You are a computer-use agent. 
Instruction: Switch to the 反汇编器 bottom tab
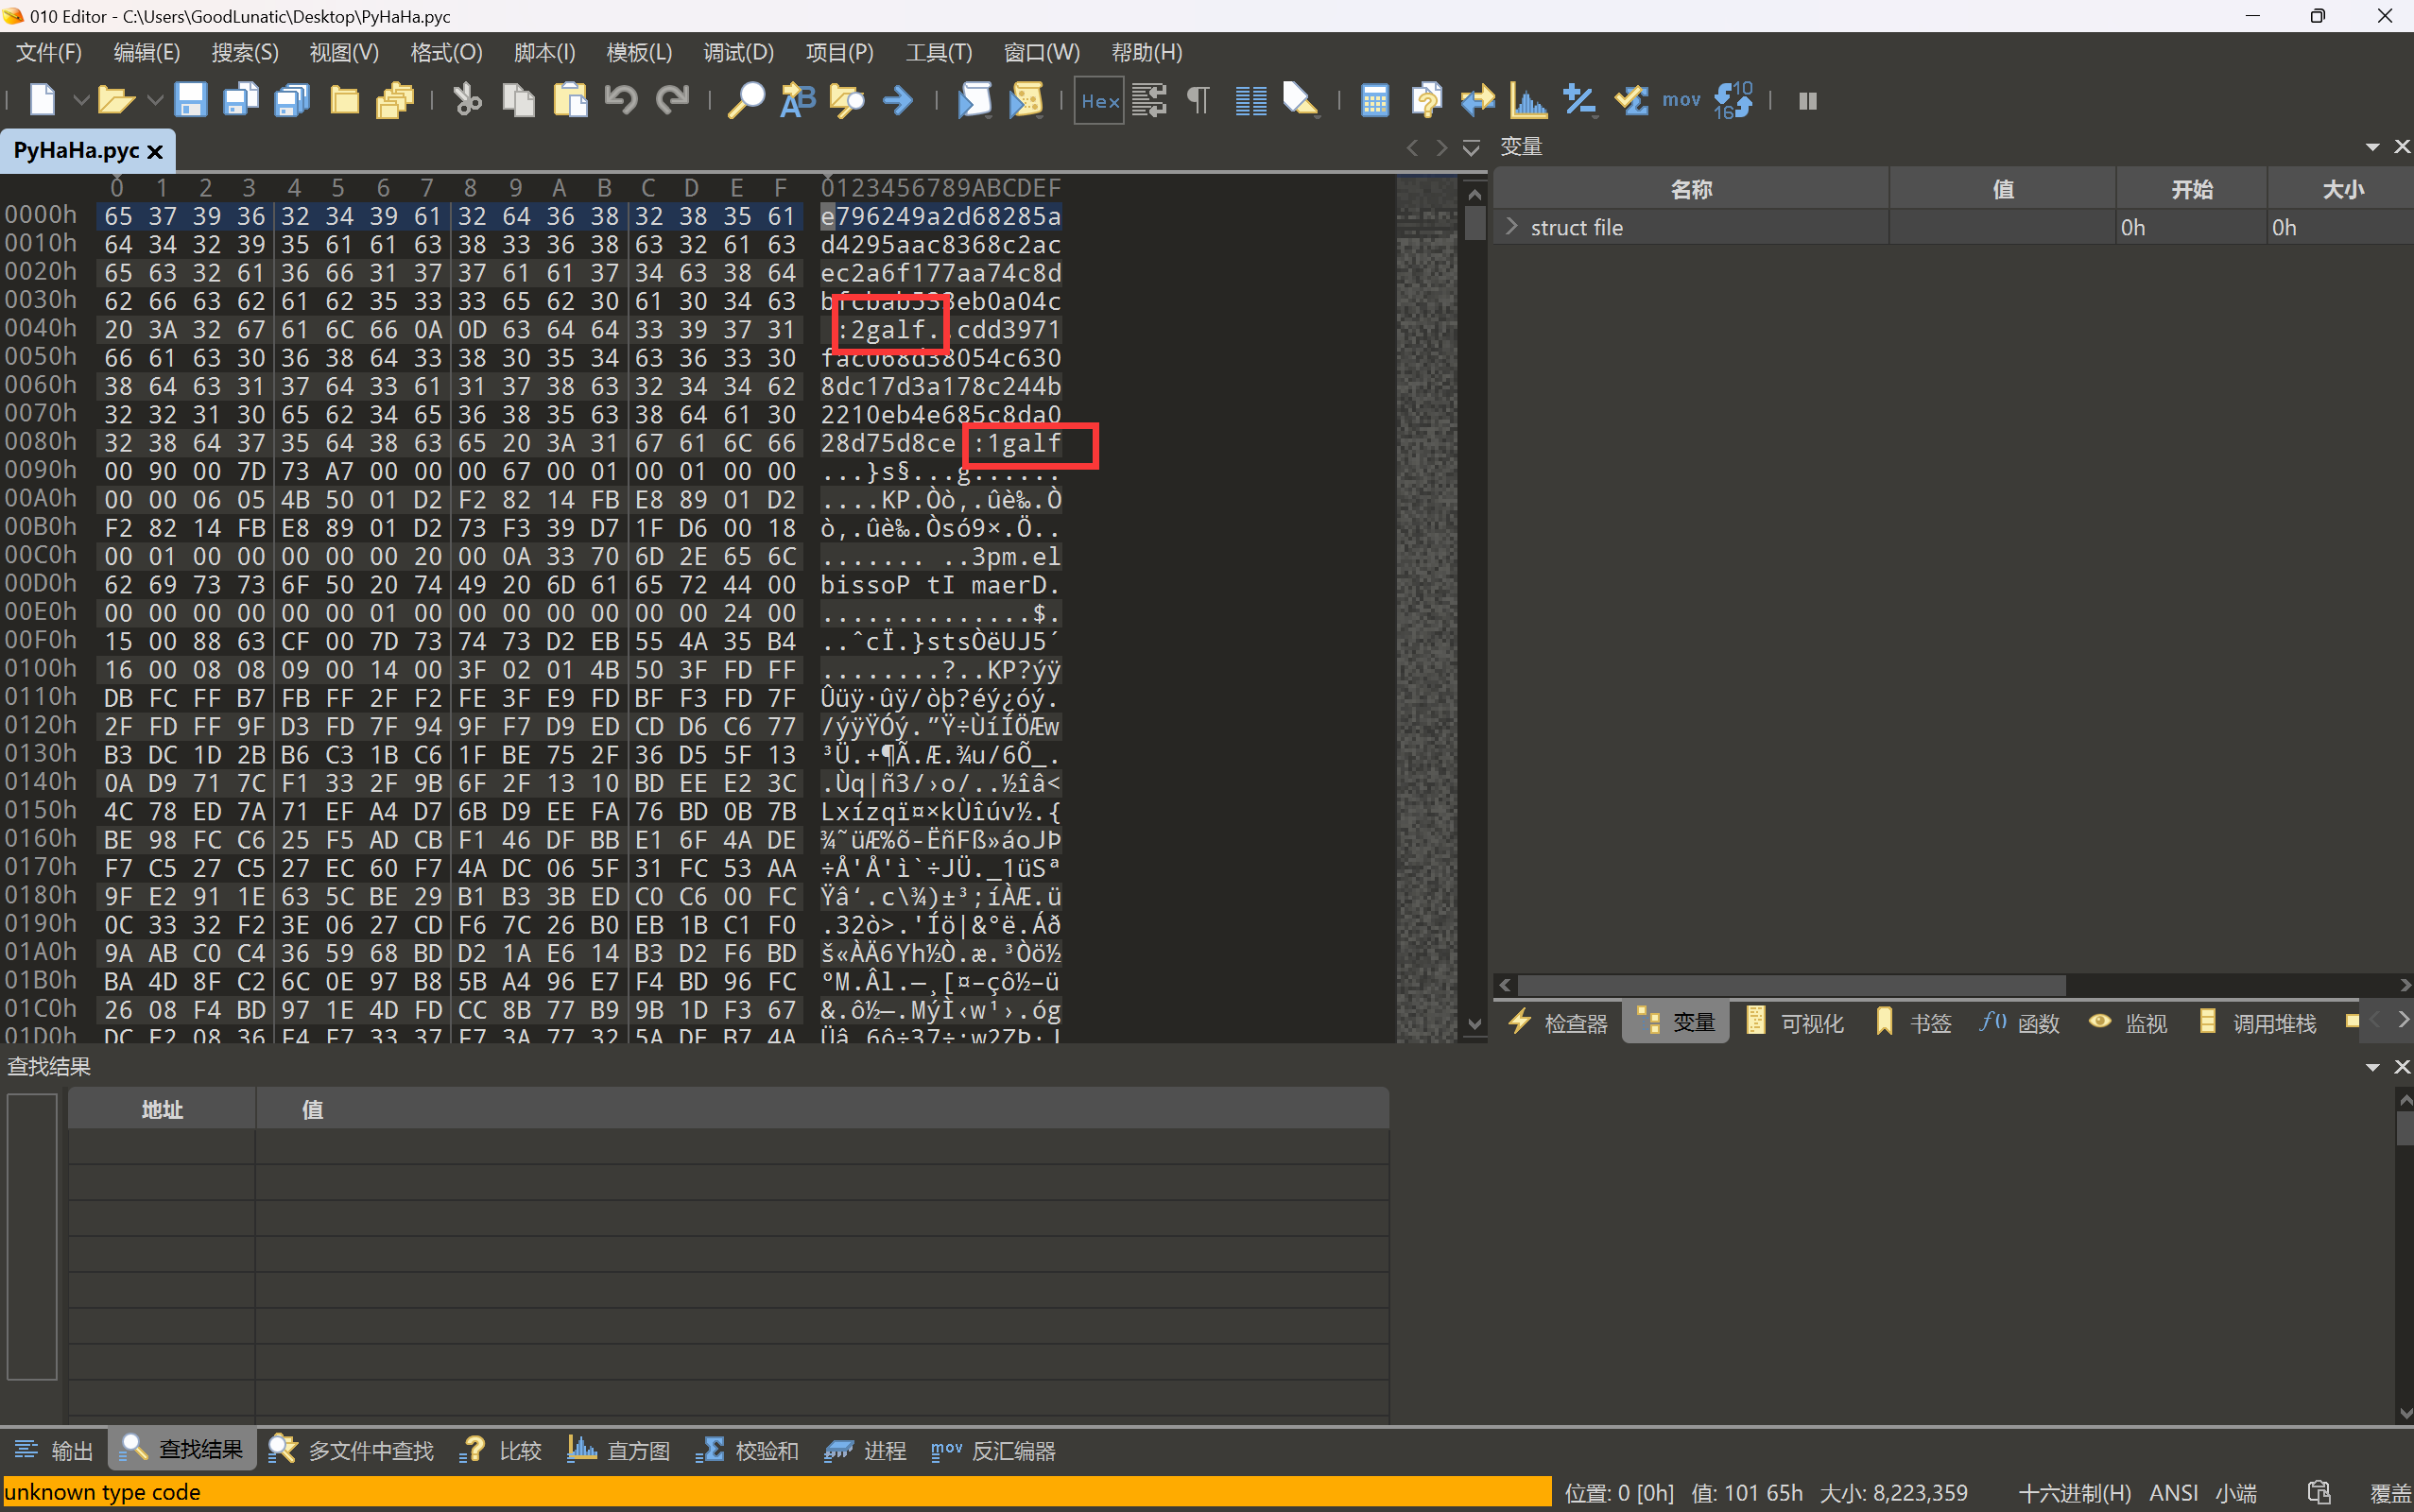pos(993,1450)
